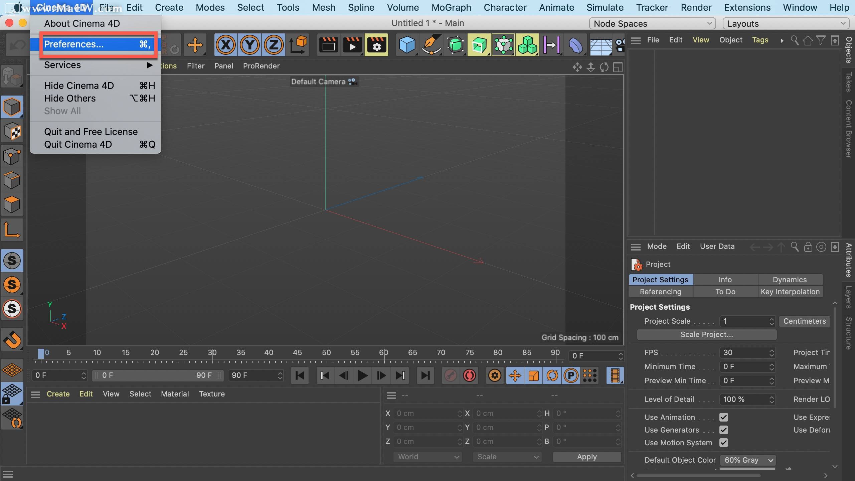Click Level of Detail stepper arrows
This screenshot has height=481, width=855.
point(772,399)
